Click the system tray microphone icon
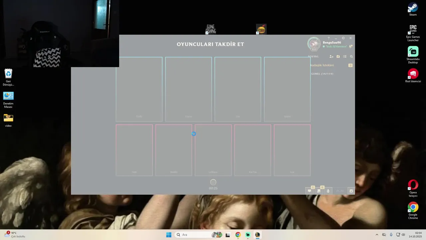The height and width of the screenshot is (240, 426). click(x=391, y=235)
